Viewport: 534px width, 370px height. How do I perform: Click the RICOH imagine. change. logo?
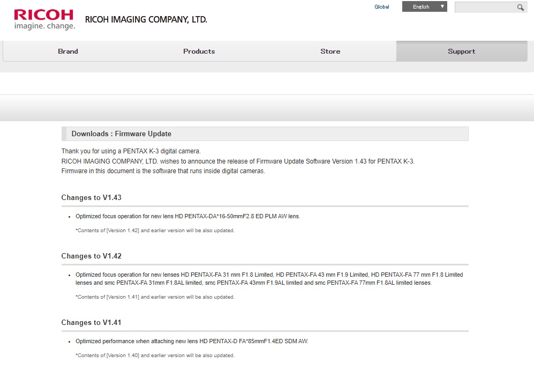(44, 19)
